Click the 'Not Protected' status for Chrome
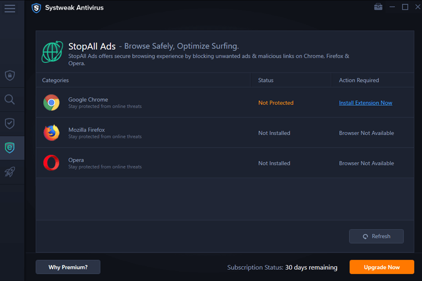 (276, 103)
